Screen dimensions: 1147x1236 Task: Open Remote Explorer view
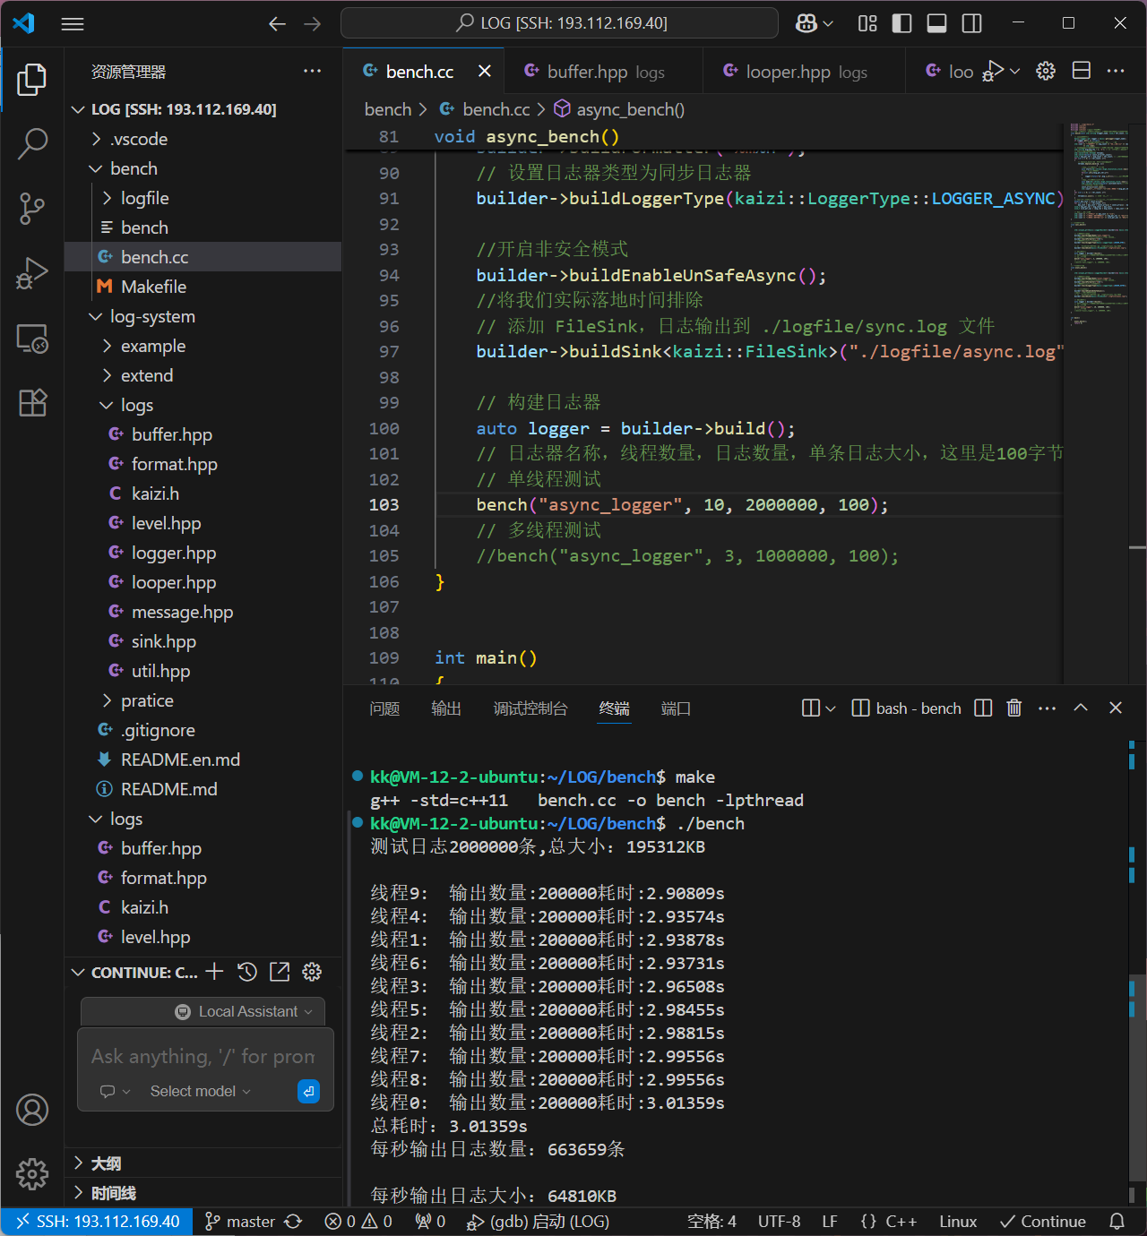(x=32, y=339)
